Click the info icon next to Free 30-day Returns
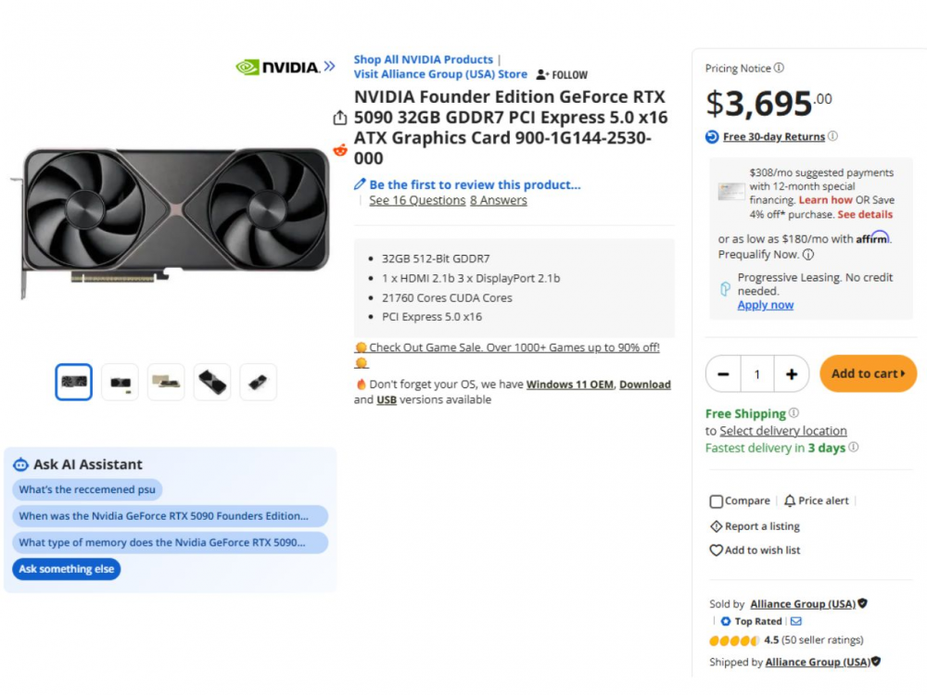The image size is (927, 695). [x=832, y=136]
